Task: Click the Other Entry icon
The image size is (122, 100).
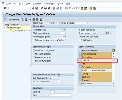Action: (41, 20)
